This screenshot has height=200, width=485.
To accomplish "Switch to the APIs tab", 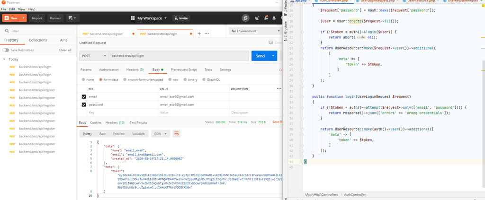I will 64,40.
